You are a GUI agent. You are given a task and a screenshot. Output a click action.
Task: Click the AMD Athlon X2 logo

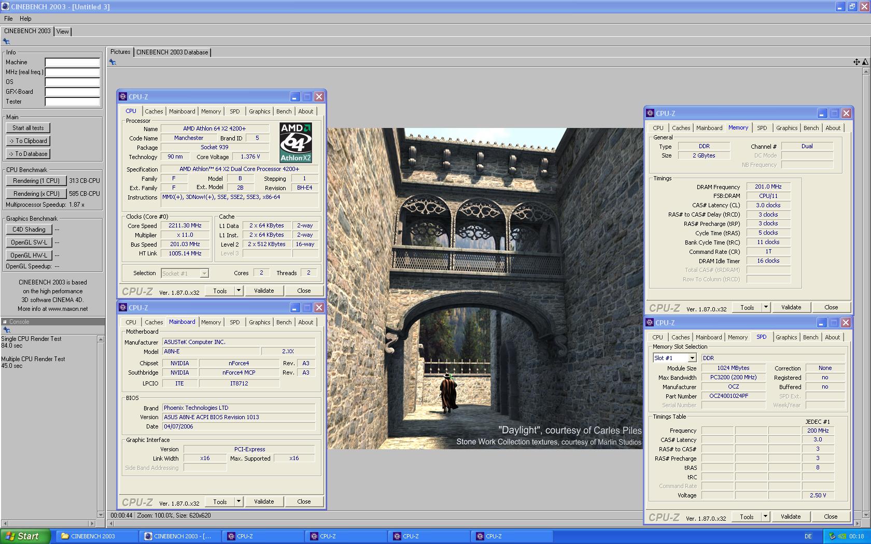296,142
